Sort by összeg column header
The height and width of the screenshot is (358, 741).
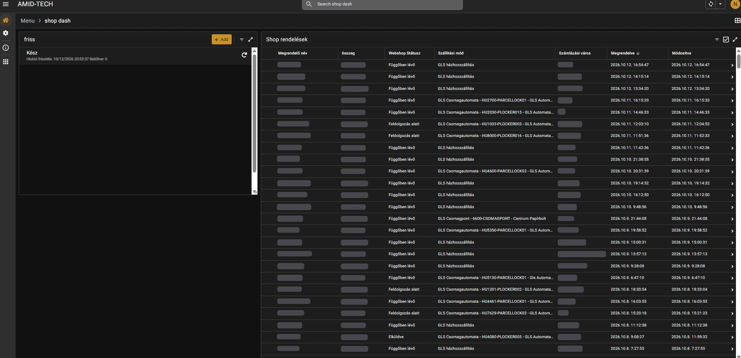[348, 53]
